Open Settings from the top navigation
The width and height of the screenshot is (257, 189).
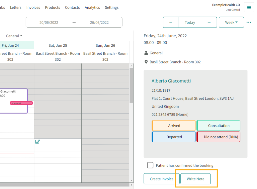pyautogui.click(x=112, y=8)
